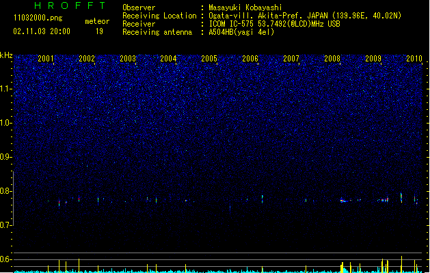Click the Receiver label
Screen dimensions: 430x273
[x=139, y=24]
